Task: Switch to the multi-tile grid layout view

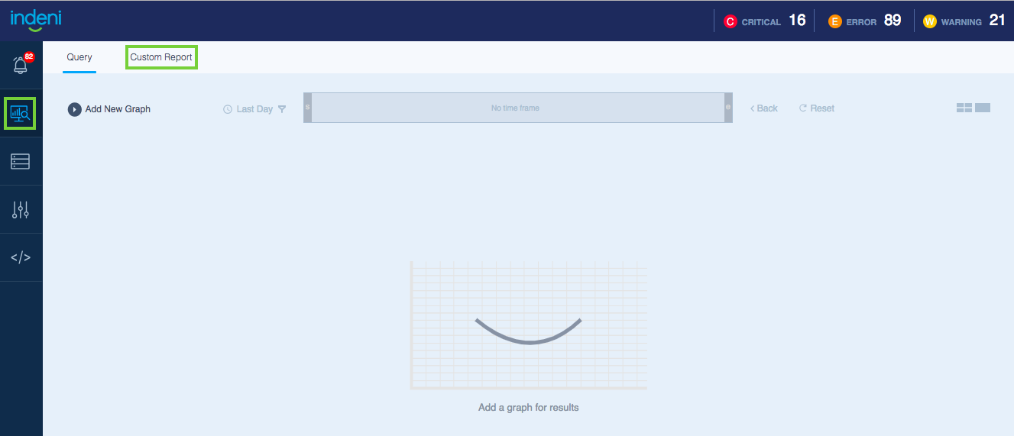Action: (x=964, y=108)
